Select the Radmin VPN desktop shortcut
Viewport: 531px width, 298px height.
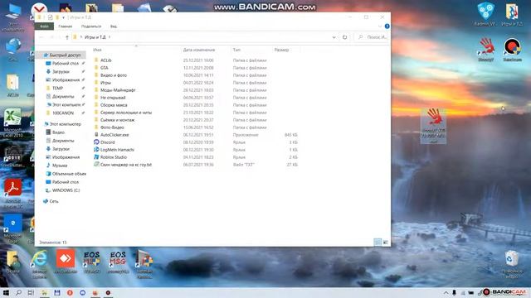click(485, 14)
